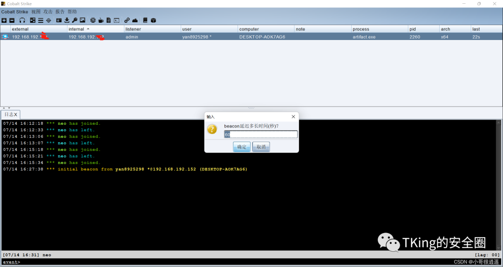This screenshot has height=267, width=503.
Task: Open the 攻击 menu
Action: pos(48,12)
